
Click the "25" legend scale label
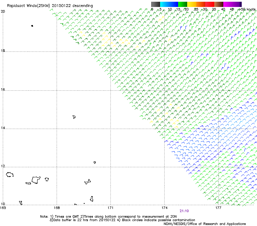tap(196, 9)
